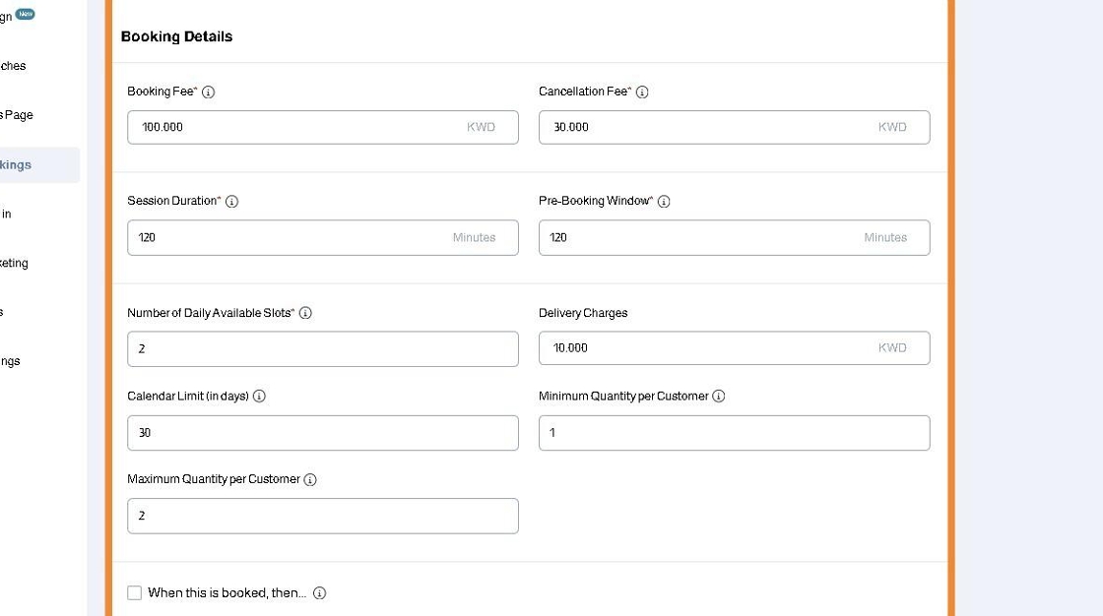Viewport: 1103px width, 616px height.
Task: Open highlighted Bookings item in sidebar
Action: pyautogui.click(x=30, y=165)
